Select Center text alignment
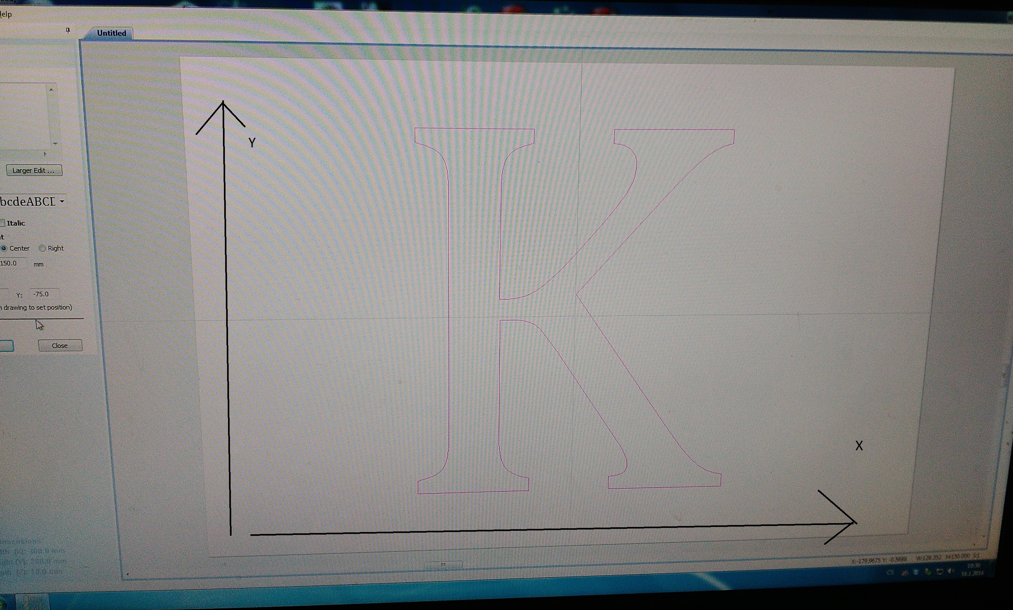This screenshot has height=610, width=1013. click(x=4, y=248)
